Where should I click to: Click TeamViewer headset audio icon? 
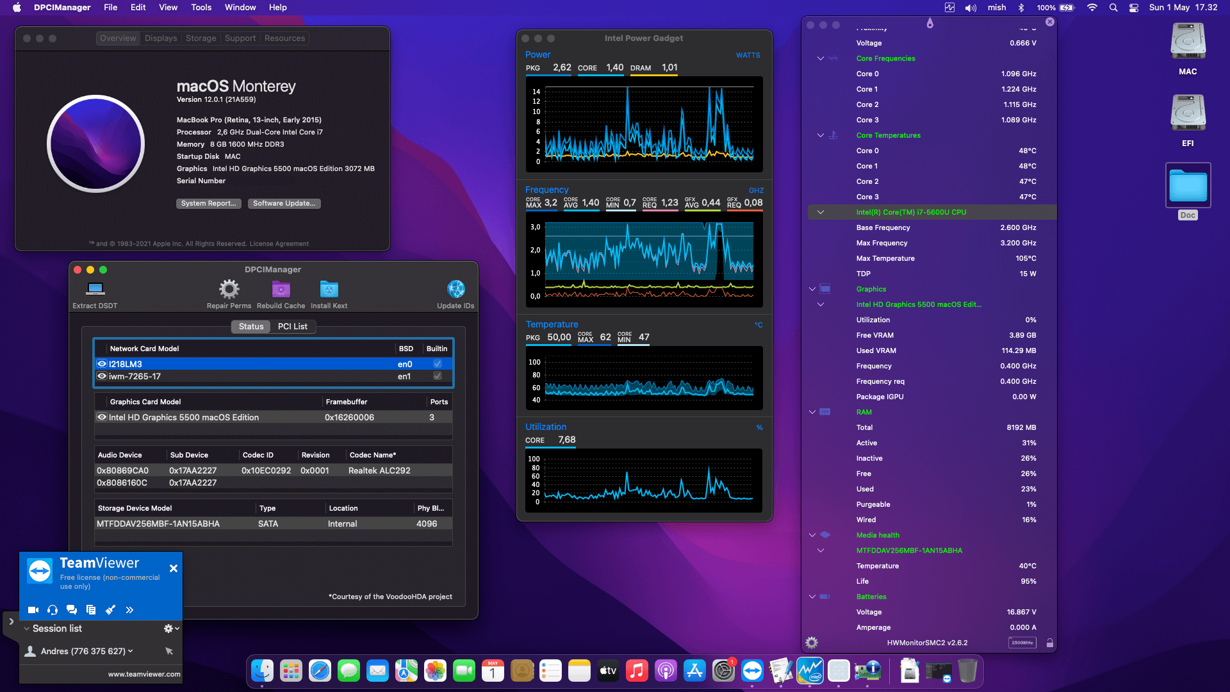[x=53, y=610]
